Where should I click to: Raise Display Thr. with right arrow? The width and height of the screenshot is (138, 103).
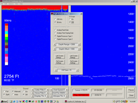(x=48, y=96)
